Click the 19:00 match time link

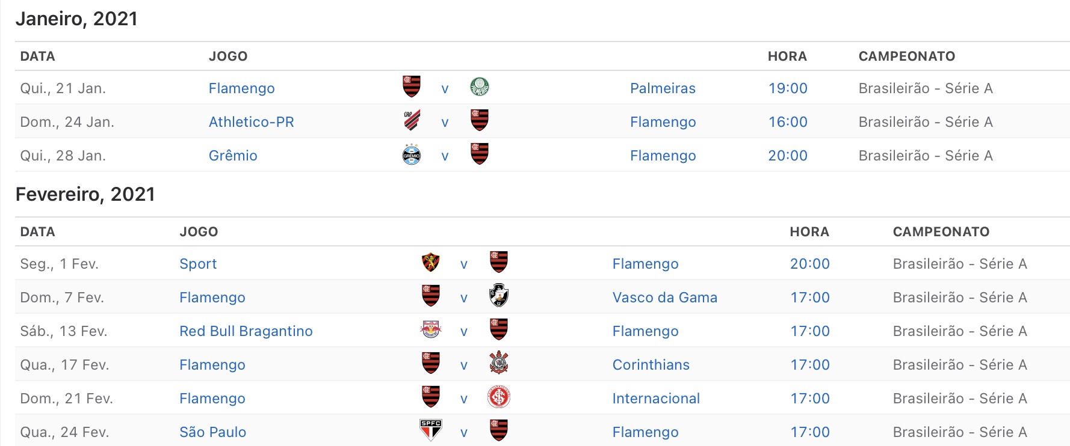click(788, 88)
